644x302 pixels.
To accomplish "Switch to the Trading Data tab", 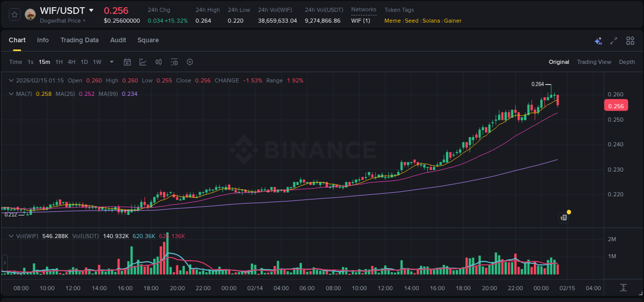I will pyautogui.click(x=79, y=40).
